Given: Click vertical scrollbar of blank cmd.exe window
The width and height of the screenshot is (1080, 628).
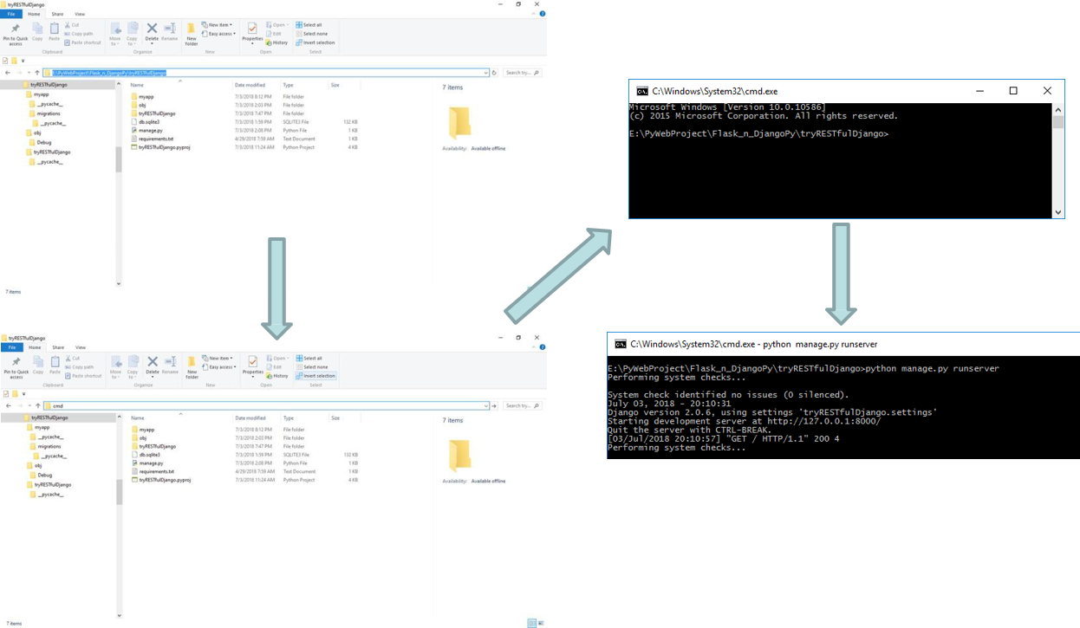Looking at the screenshot, I should pos(1057,161).
